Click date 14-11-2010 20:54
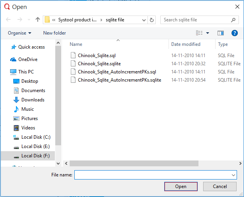The height and width of the screenshot is (197, 244). (x=188, y=80)
